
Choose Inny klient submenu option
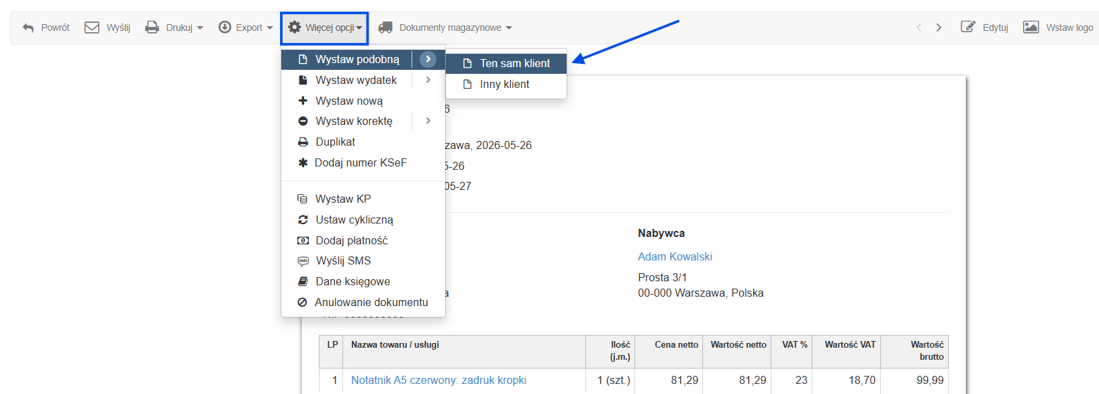coord(506,84)
